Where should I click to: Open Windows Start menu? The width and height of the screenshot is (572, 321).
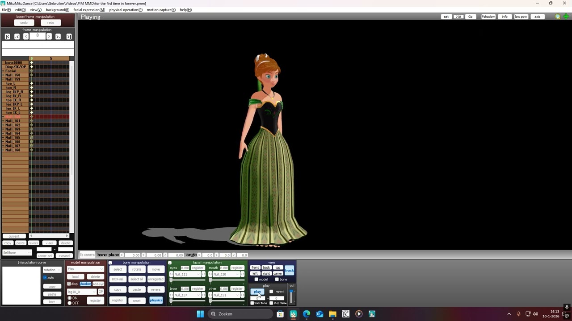200,314
